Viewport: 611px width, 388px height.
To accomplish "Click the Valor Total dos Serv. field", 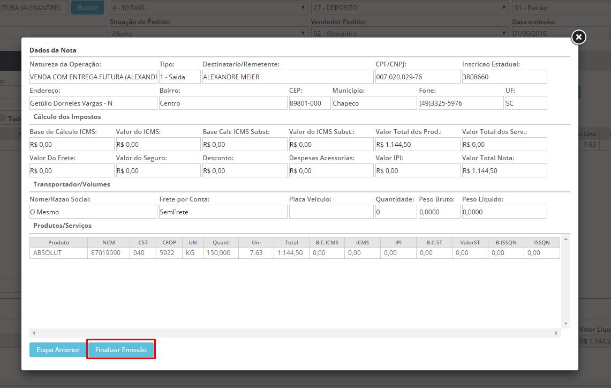I will coord(504,144).
